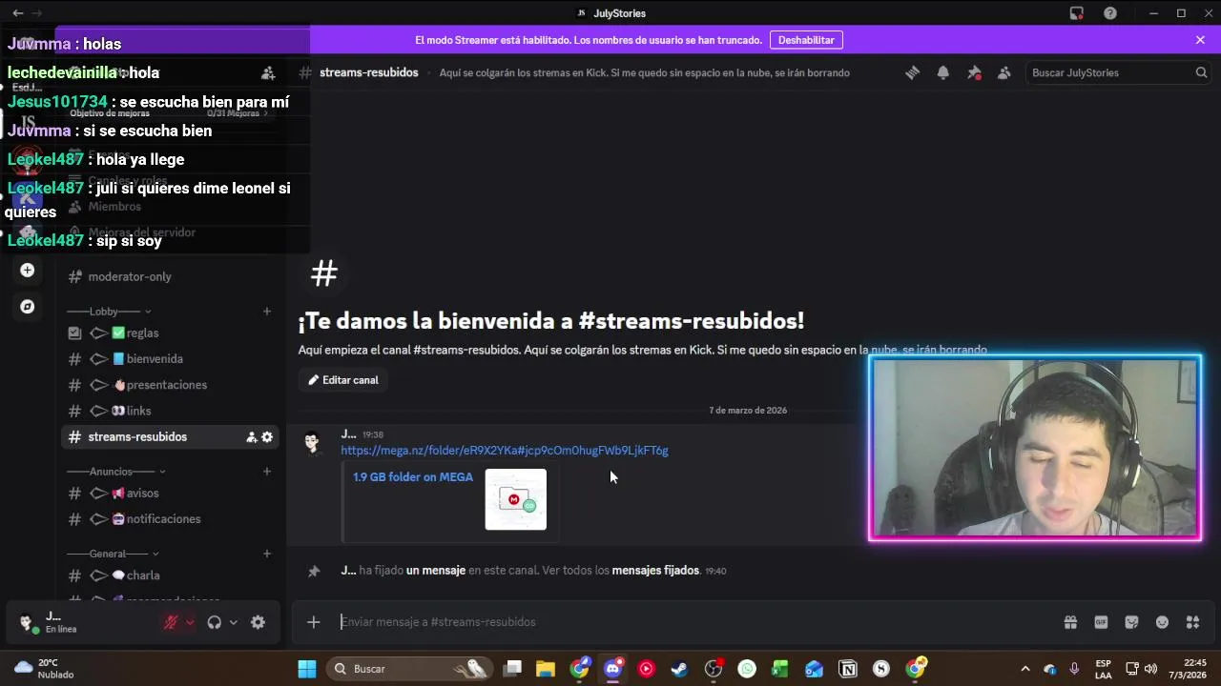Click the plus attach button in message bar
Screen dimensions: 1221x686
point(314,622)
